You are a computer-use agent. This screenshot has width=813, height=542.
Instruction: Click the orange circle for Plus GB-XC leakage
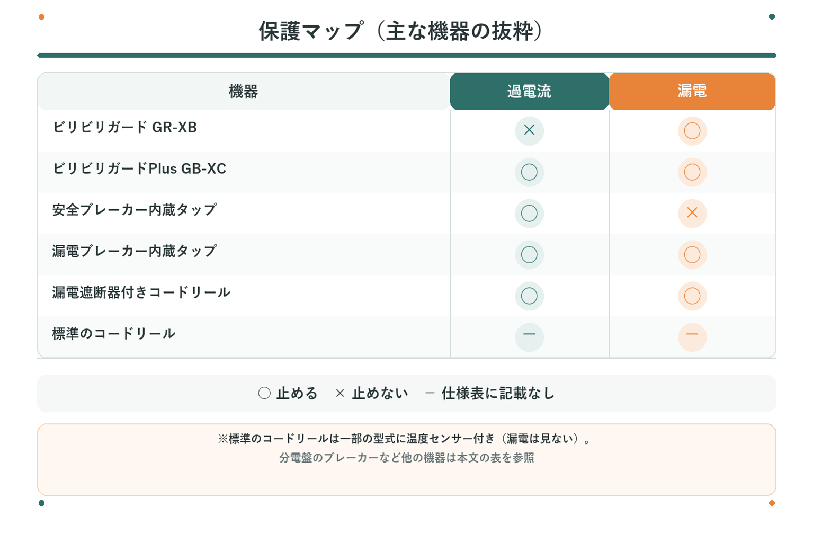pos(692,172)
